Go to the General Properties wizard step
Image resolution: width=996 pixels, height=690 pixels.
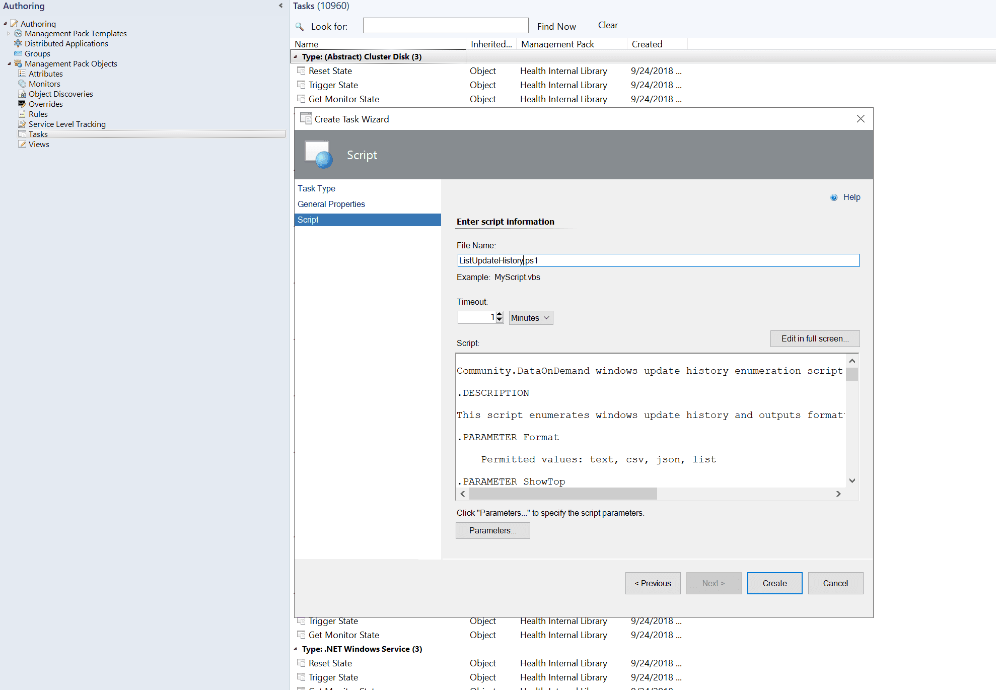[x=331, y=204]
